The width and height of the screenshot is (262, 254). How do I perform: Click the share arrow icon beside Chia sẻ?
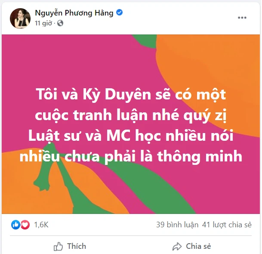coord(177,247)
